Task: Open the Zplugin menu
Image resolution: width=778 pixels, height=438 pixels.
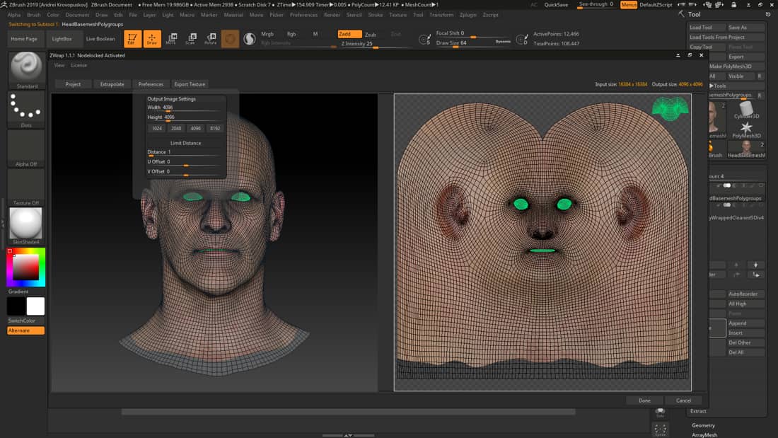Action: (x=468, y=15)
